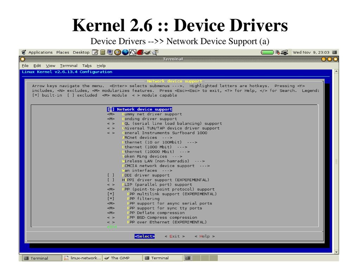
Task: Click the GNOME foot logo icon
Action: click(x=24, y=52)
